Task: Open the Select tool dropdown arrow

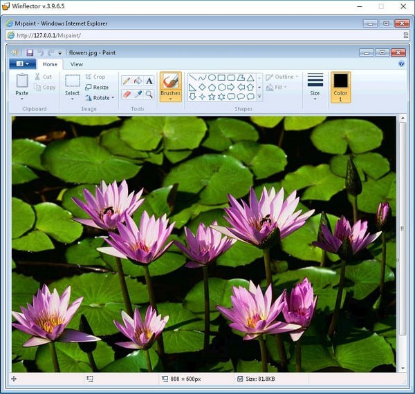Action: 72,99
